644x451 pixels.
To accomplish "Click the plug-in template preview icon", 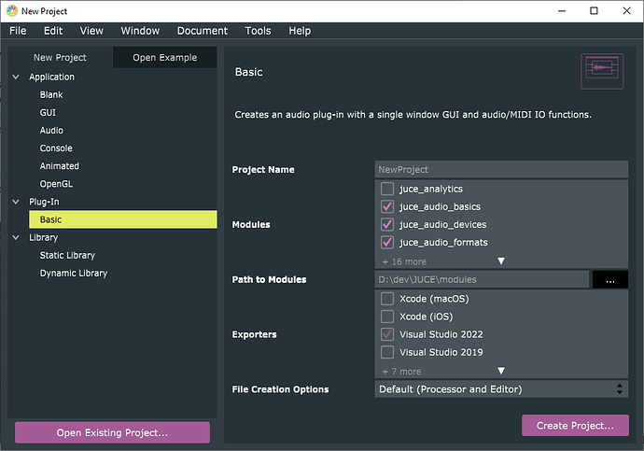I will click(602, 70).
